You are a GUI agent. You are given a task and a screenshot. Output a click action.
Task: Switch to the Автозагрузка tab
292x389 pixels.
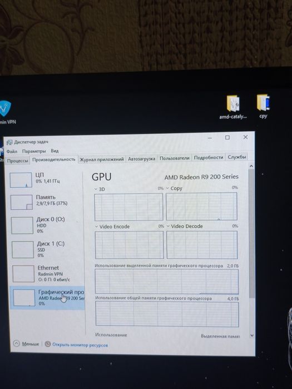pos(141,159)
